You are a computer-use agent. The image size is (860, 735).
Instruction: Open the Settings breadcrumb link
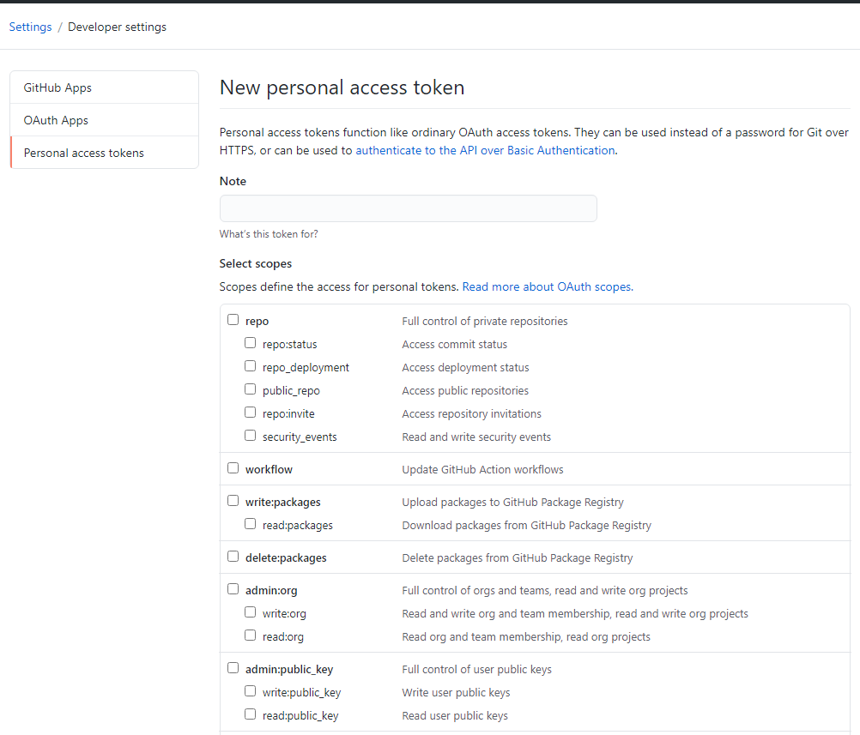point(30,27)
